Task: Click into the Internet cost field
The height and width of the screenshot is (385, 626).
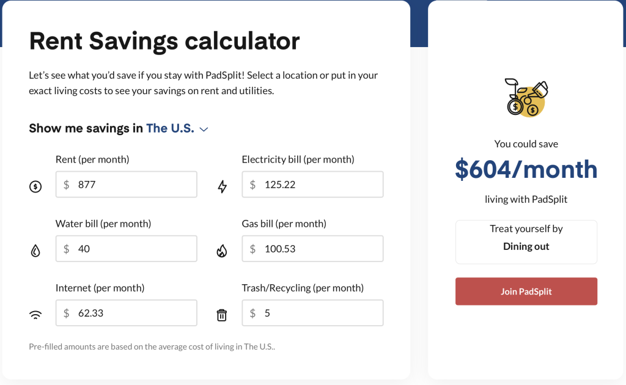Action: pos(134,313)
